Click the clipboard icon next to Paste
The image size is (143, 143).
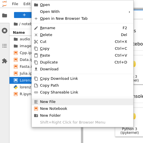(x=36, y=55)
